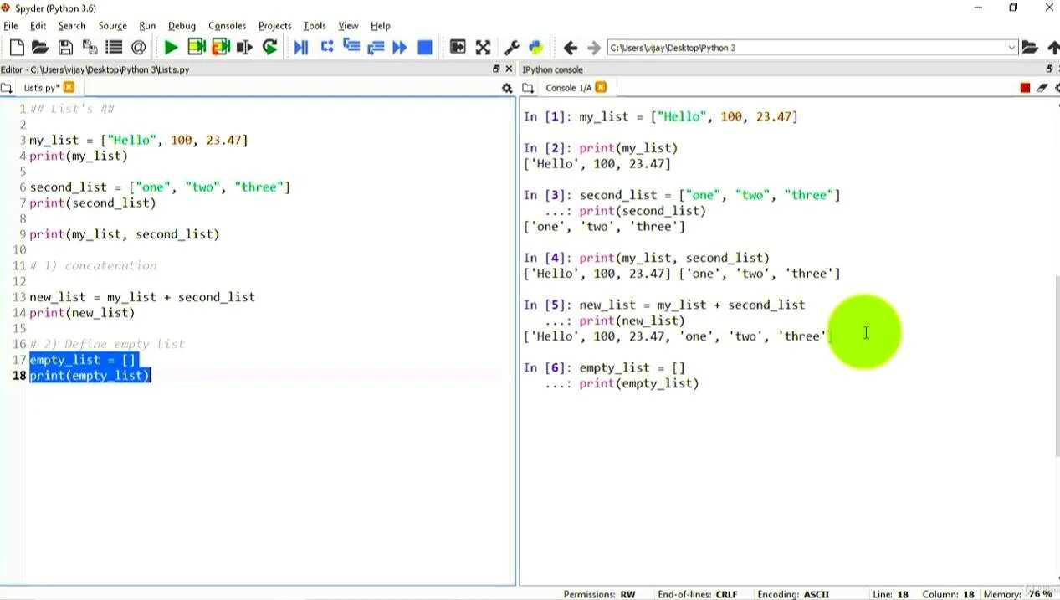
Task: Run file with green play button
Action: coord(171,48)
